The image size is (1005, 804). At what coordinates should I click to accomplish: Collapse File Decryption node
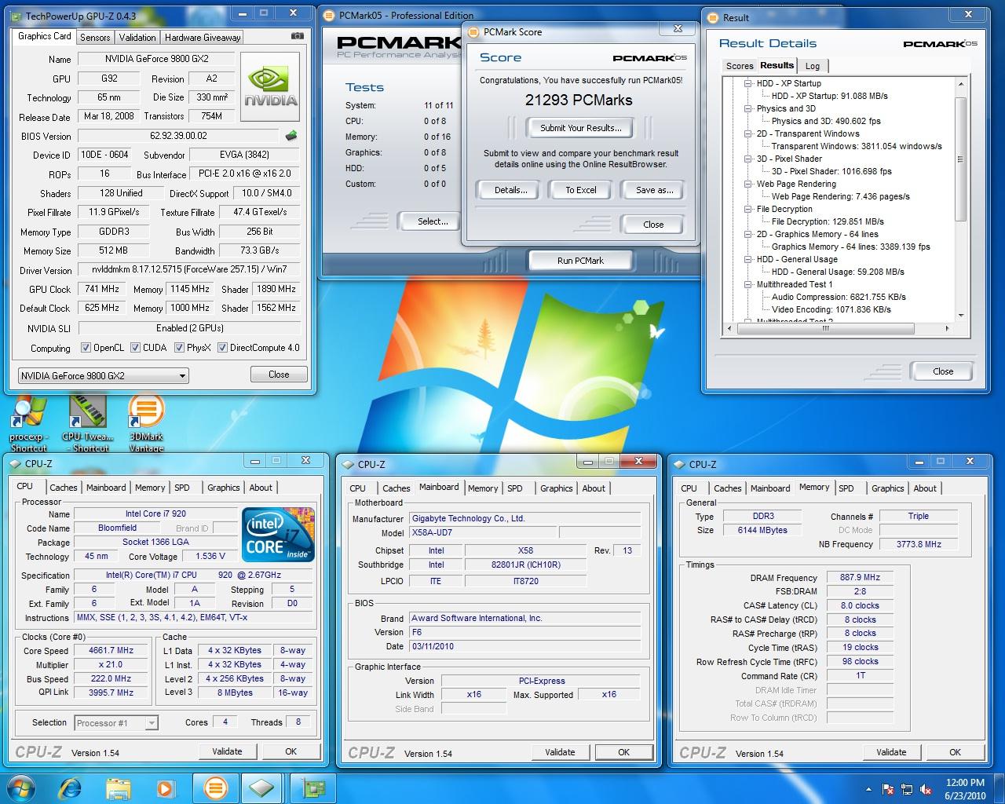tap(747, 209)
